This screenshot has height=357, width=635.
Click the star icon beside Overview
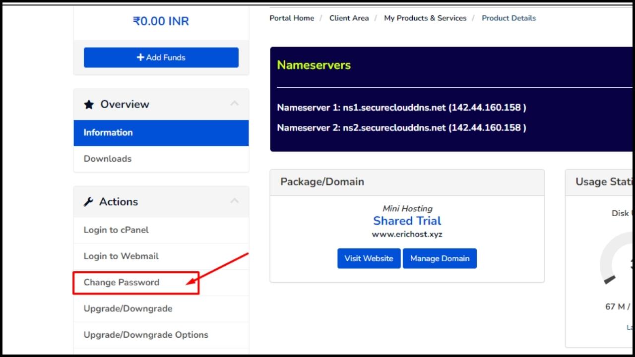point(88,104)
